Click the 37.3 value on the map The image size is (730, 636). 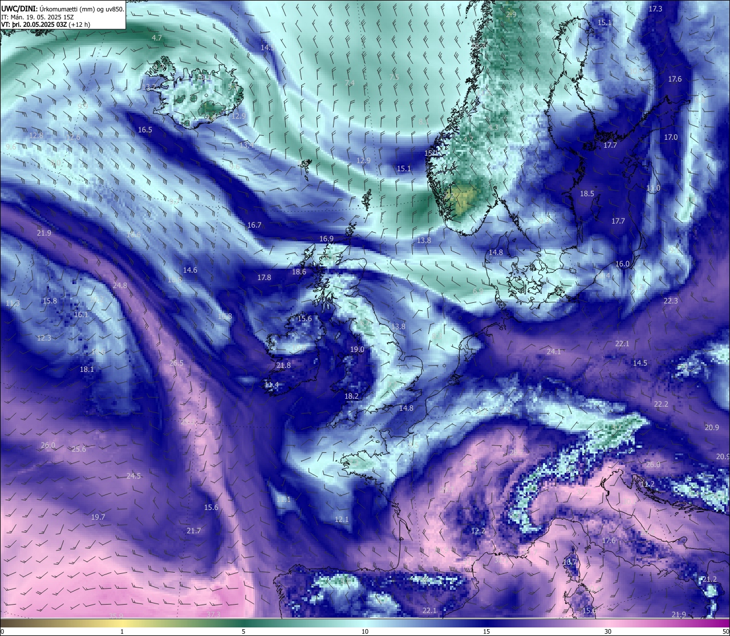[213, 615]
